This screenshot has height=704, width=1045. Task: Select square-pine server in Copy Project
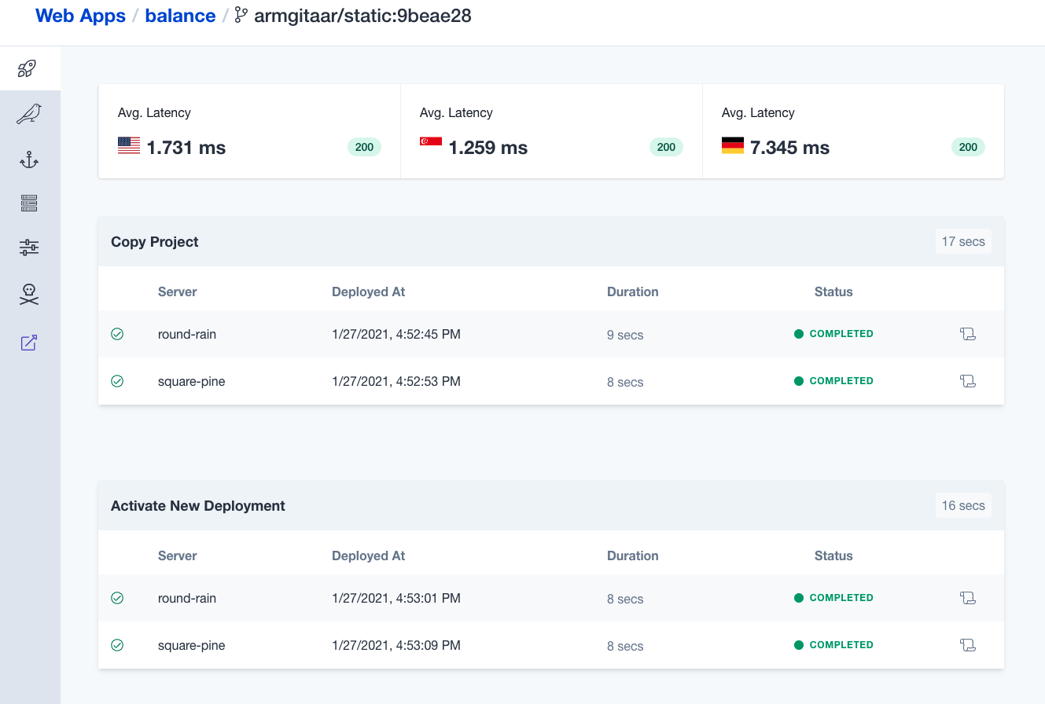click(x=192, y=381)
